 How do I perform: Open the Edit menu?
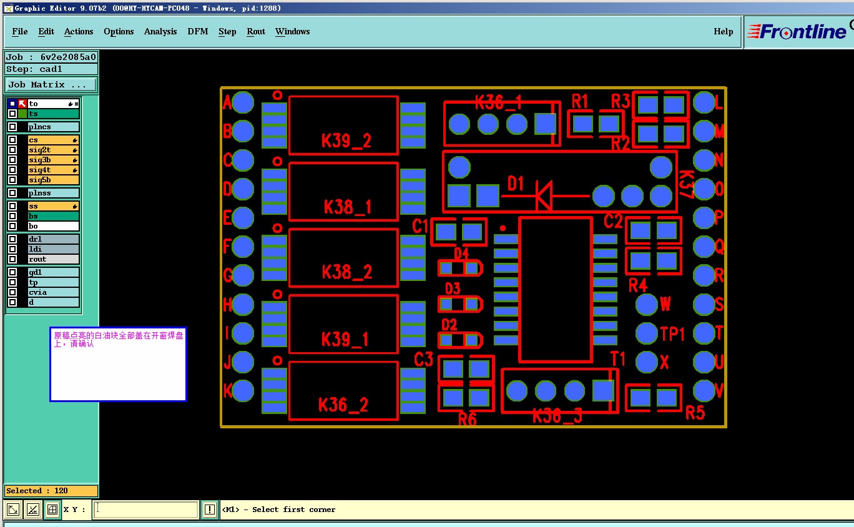pyautogui.click(x=46, y=32)
